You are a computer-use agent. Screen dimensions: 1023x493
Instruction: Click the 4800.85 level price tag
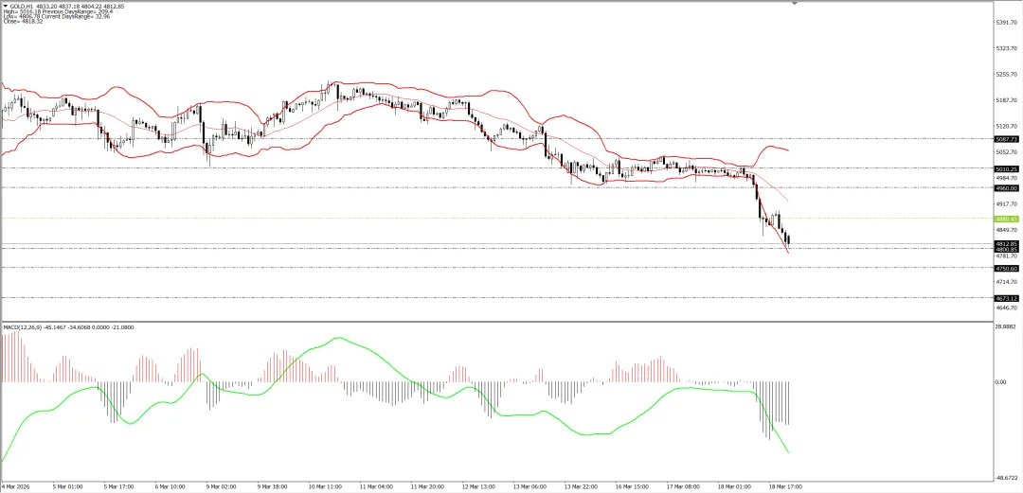click(1007, 249)
